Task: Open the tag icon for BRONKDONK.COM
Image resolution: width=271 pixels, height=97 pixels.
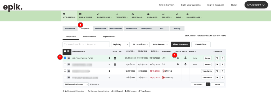Action: tap(217, 58)
